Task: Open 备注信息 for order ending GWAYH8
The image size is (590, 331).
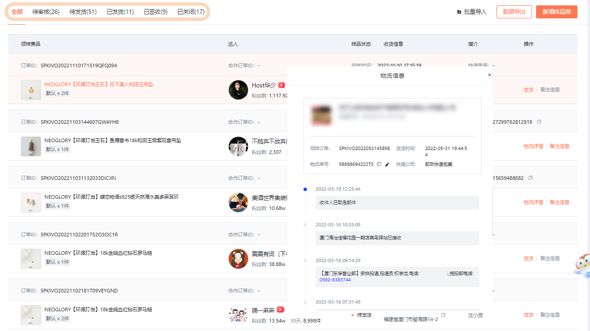Action: coord(559,146)
